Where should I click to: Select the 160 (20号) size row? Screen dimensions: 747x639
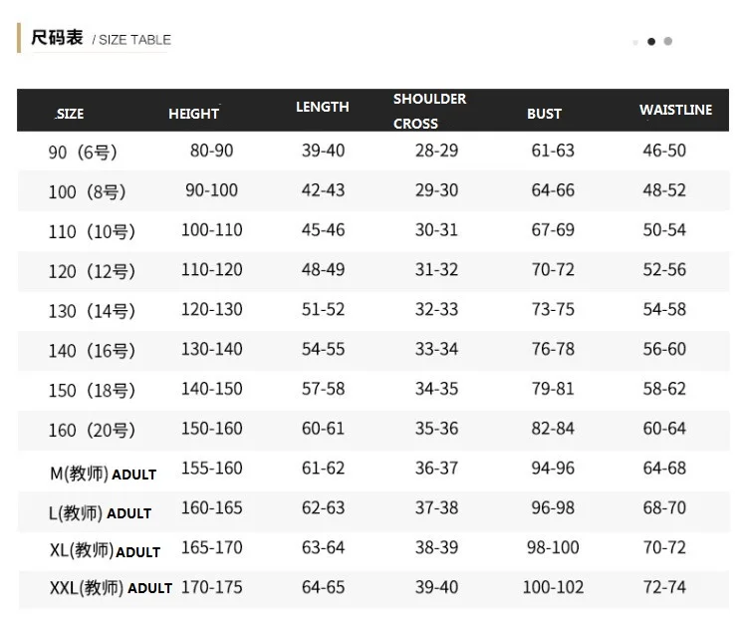[x=373, y=430]
